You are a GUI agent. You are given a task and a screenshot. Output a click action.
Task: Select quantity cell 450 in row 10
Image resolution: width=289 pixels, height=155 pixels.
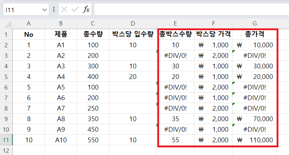(x=93, y=130)
